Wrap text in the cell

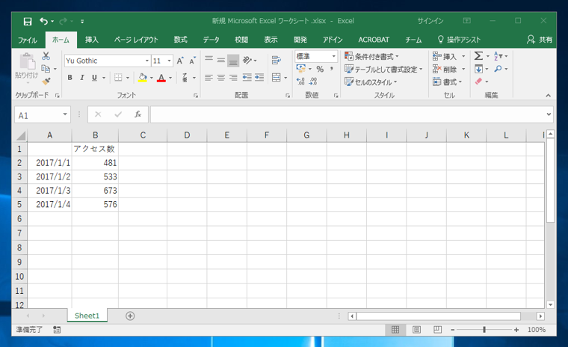[277, 60]
